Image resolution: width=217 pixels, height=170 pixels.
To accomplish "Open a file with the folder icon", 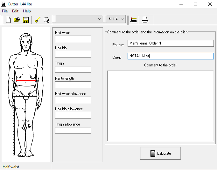I will click(x=17, y=20).
